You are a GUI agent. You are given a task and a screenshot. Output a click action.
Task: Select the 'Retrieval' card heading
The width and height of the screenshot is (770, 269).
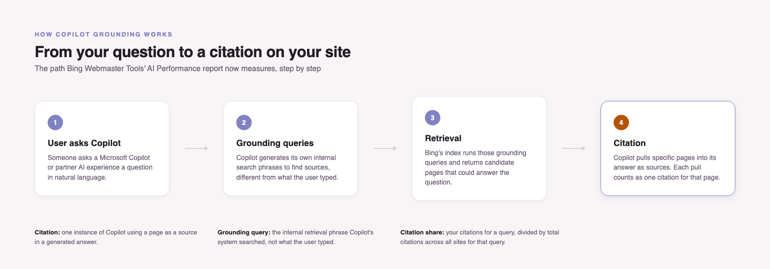tap(443, 138)
